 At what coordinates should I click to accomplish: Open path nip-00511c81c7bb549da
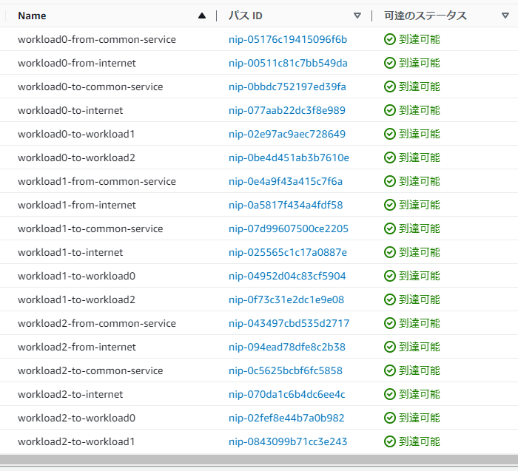tap(288, 63)
